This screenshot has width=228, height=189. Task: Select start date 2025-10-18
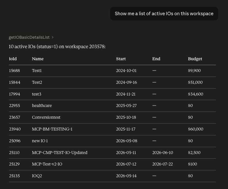126,117
